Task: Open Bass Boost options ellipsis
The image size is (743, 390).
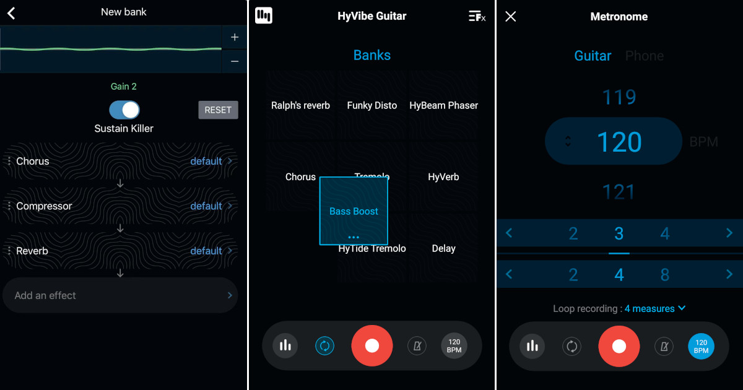Action: (x=354, y=238)
